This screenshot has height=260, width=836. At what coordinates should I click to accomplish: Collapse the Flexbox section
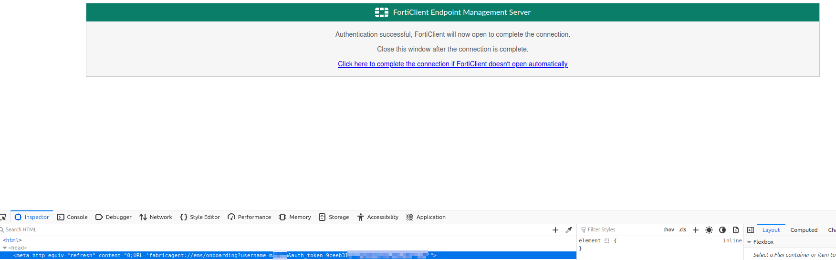click(x=749, y=242)
